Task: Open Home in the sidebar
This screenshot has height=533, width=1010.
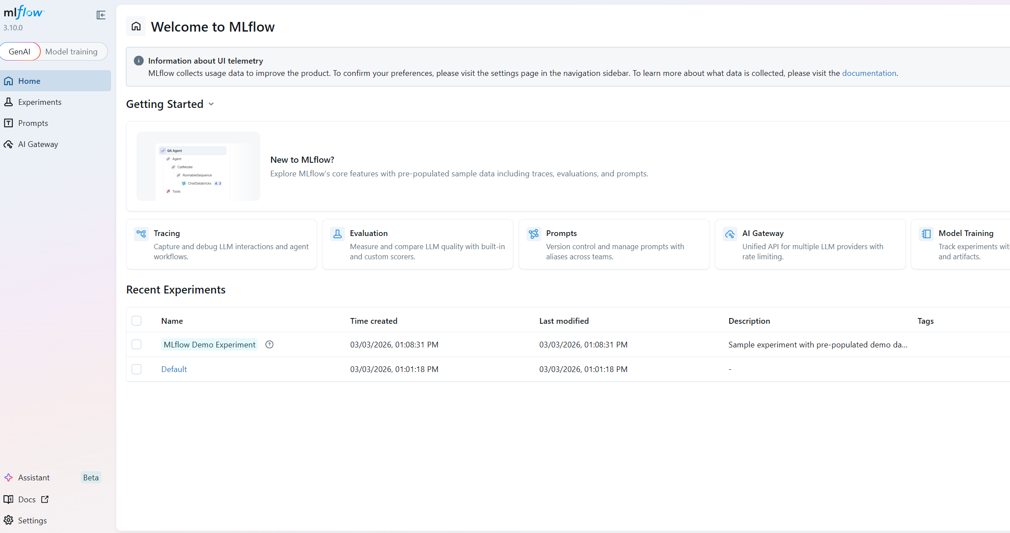Action: pyautogui.click(x=55, y=81)
